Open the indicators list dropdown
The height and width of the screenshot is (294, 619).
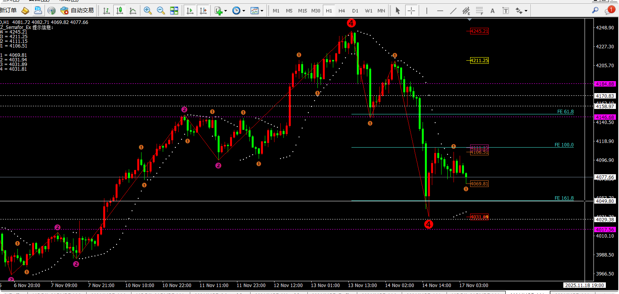[221, 11]
